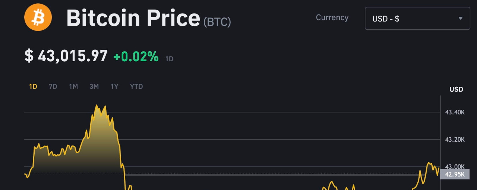Screen dimensions: 477x190
Task: Click the 43.00K axis label
Action: coord(455,167)
